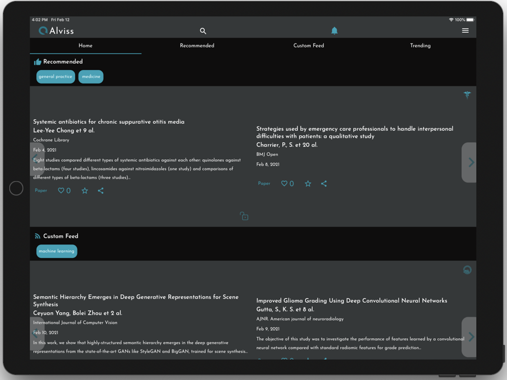Click the open-access unlock icon
Screen dimensions: 507x380
coord(244,216)
